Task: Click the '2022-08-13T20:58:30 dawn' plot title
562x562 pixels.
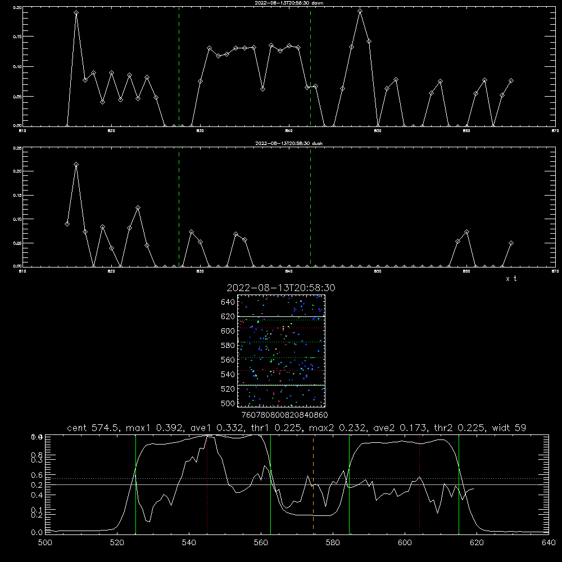Action: click(x=289, y=3)
